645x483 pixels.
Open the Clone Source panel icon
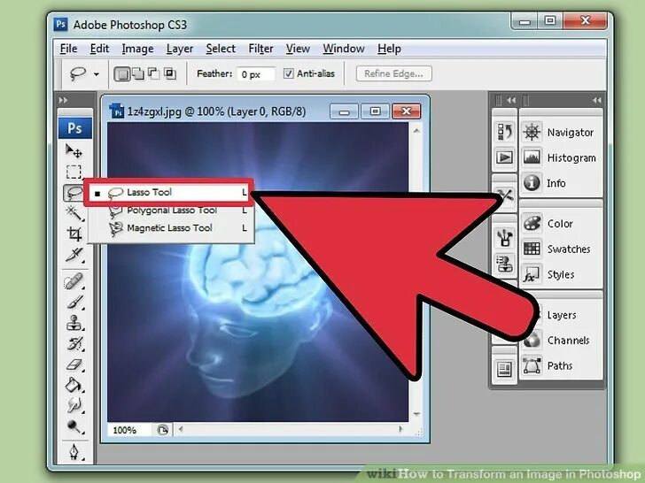pos(505,263)
